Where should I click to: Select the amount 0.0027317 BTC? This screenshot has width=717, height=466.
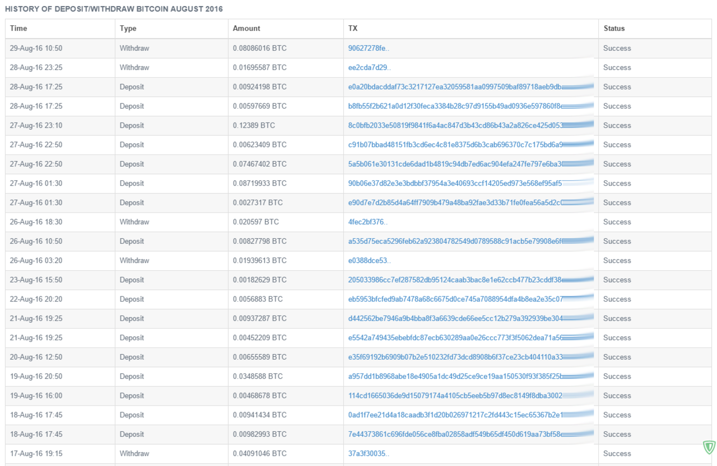[x=258, y=203]
